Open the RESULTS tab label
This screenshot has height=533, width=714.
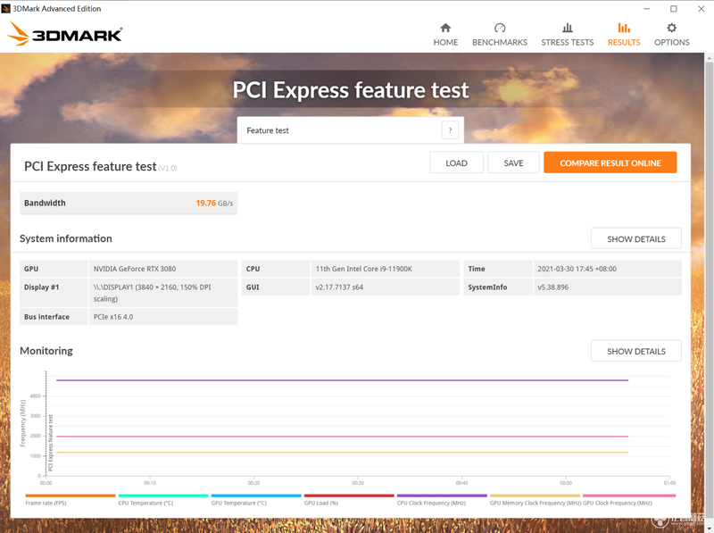624,42
